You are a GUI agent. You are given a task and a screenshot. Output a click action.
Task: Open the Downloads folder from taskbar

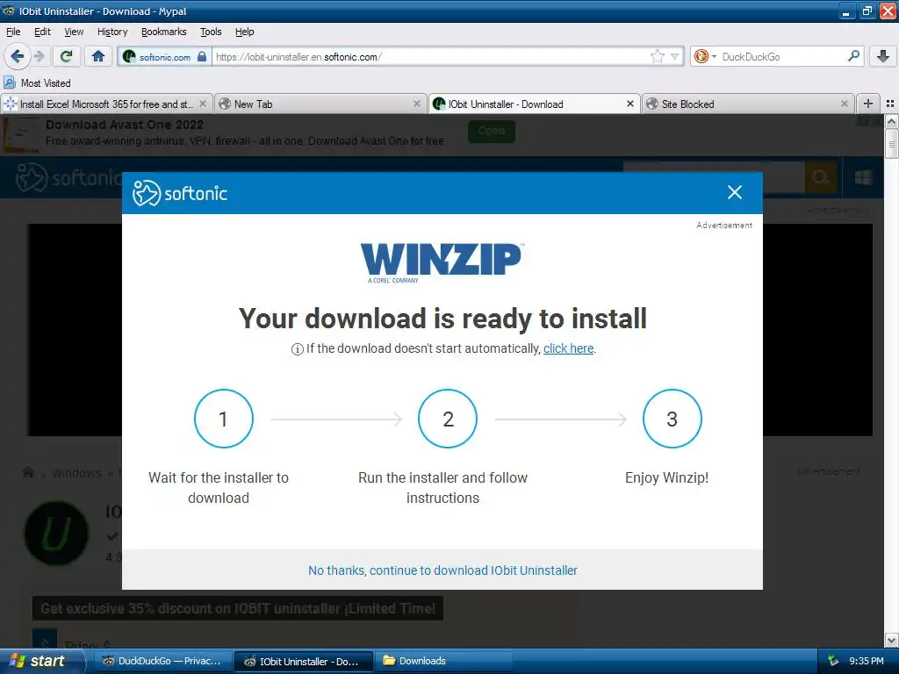click(x=443, y=661)
